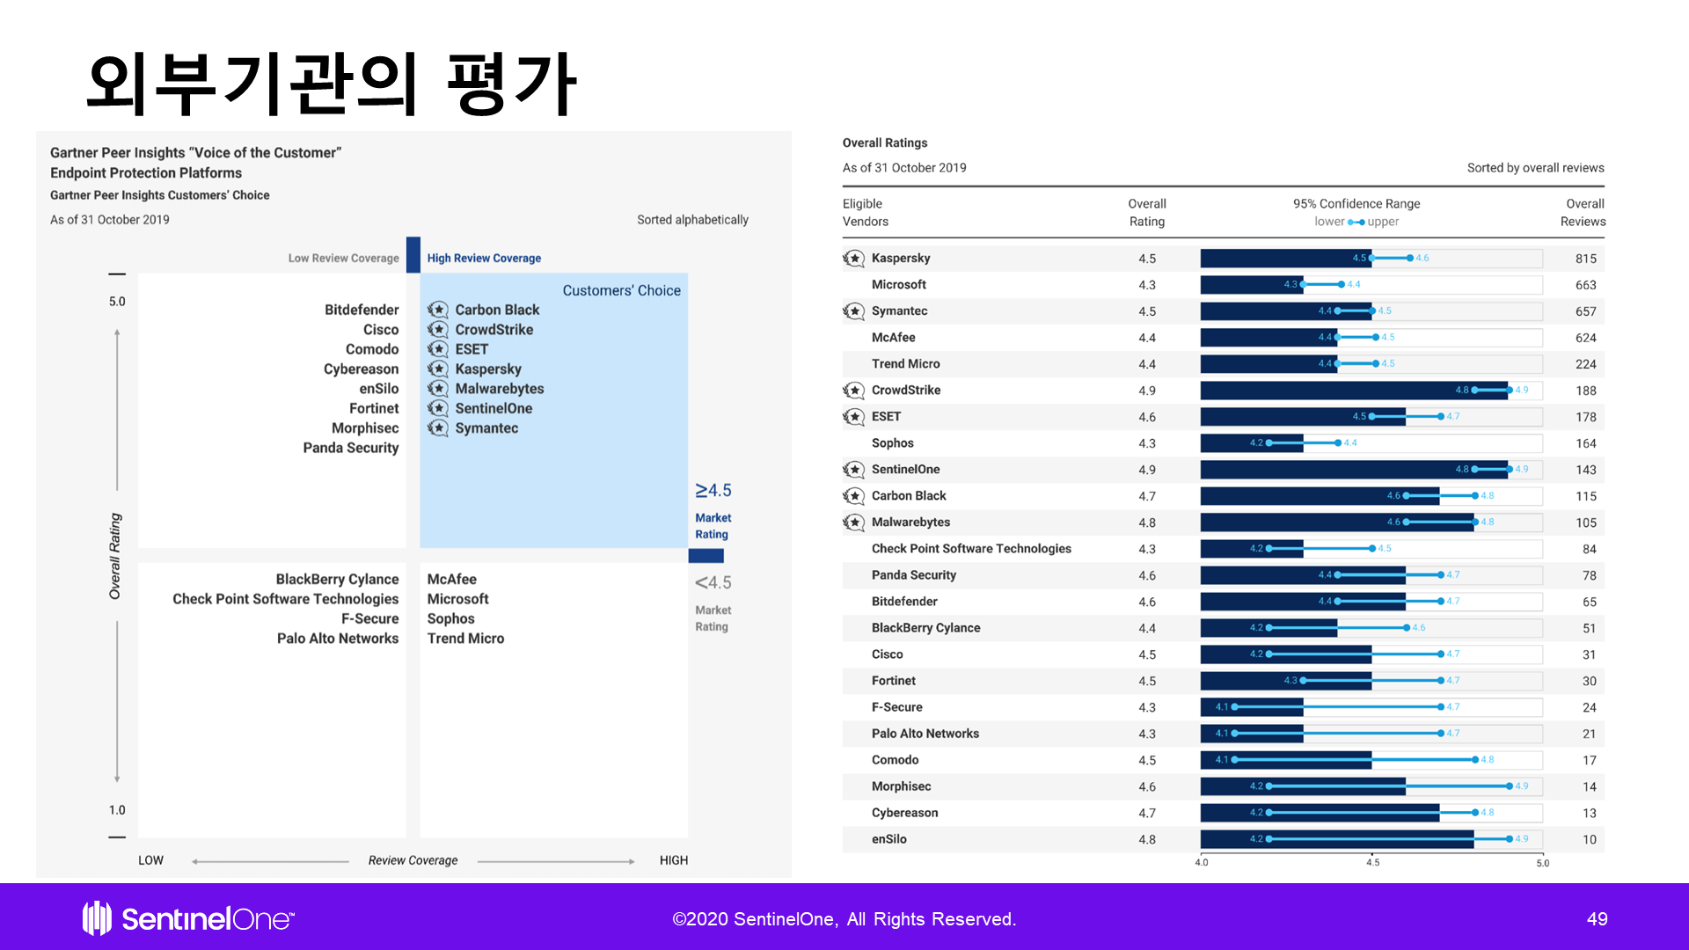The width and height of the screenshot is (1689, 950).
Task: Click the award badge beside Symantec in ratings table
Action: (x=853, y=311)
